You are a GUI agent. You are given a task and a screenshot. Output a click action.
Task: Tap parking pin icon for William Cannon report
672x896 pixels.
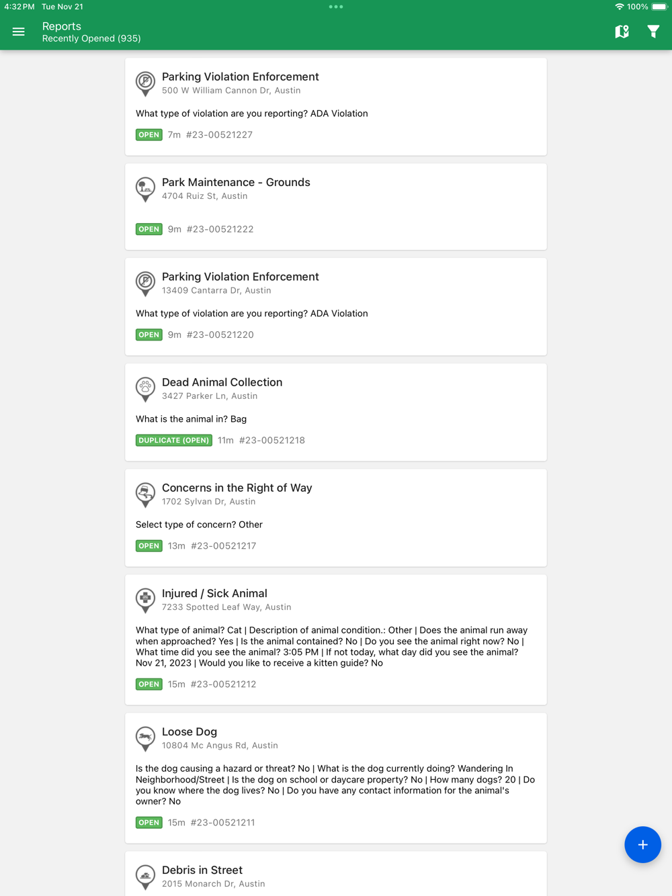pos(145,83)
